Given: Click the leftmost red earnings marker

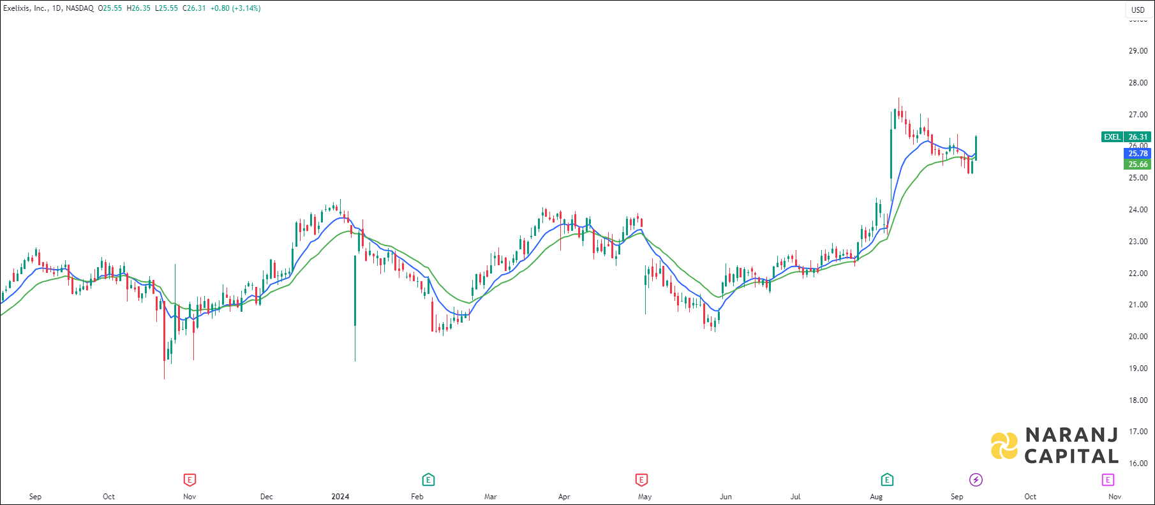Looking at the screenshot, I should [190, 479].
